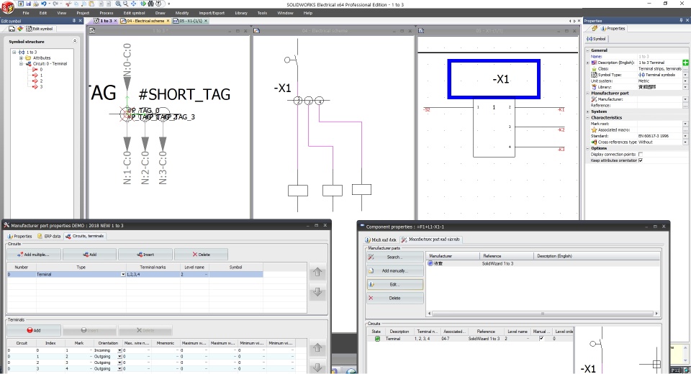691x374 pixels.
Task: Open the Library menu
Action: pos(241,13)
